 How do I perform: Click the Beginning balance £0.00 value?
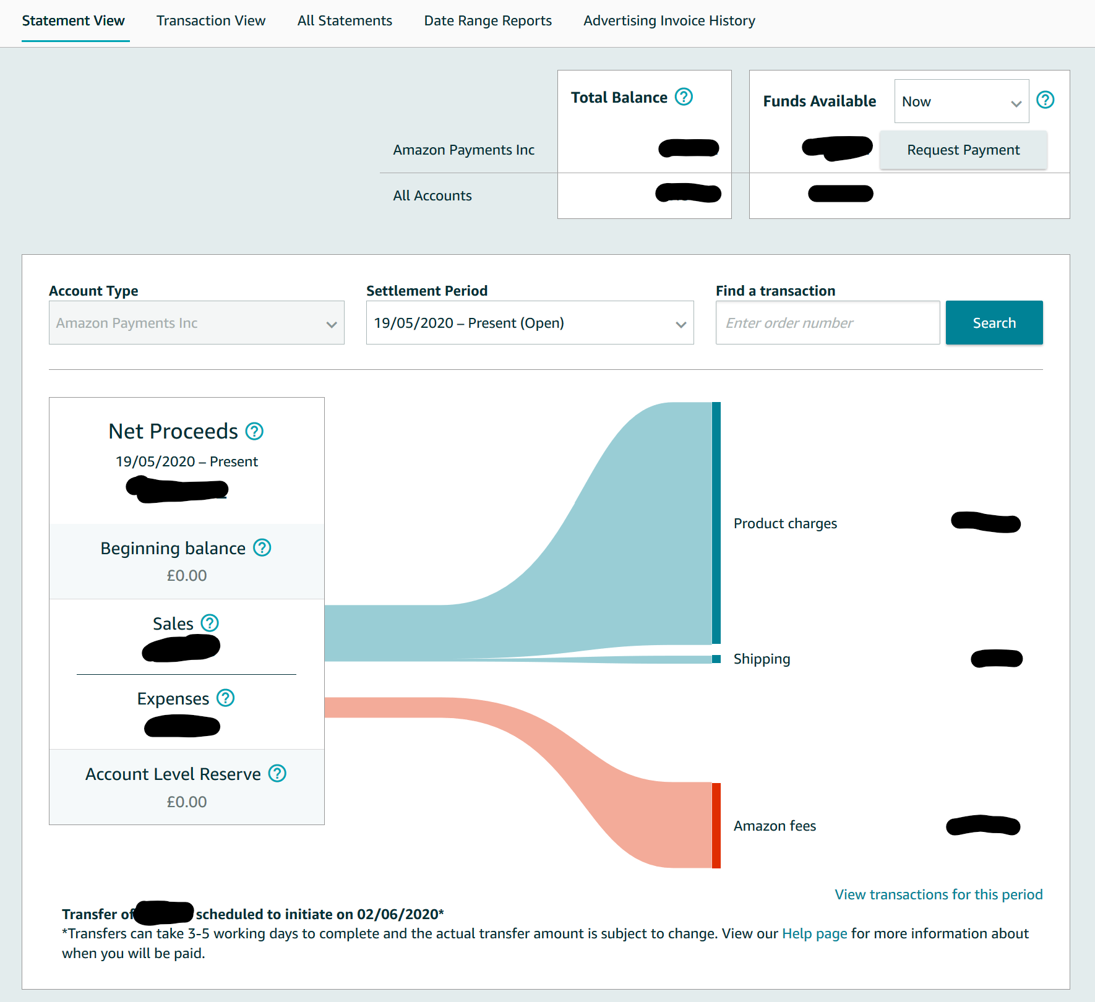[187, 576]
